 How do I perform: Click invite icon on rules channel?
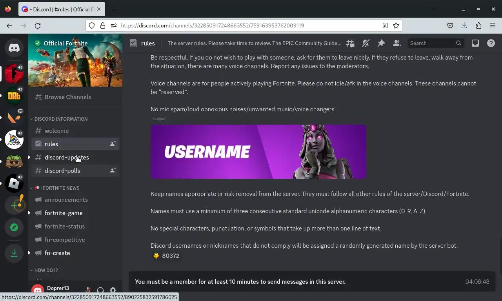(x=113, y=144)
